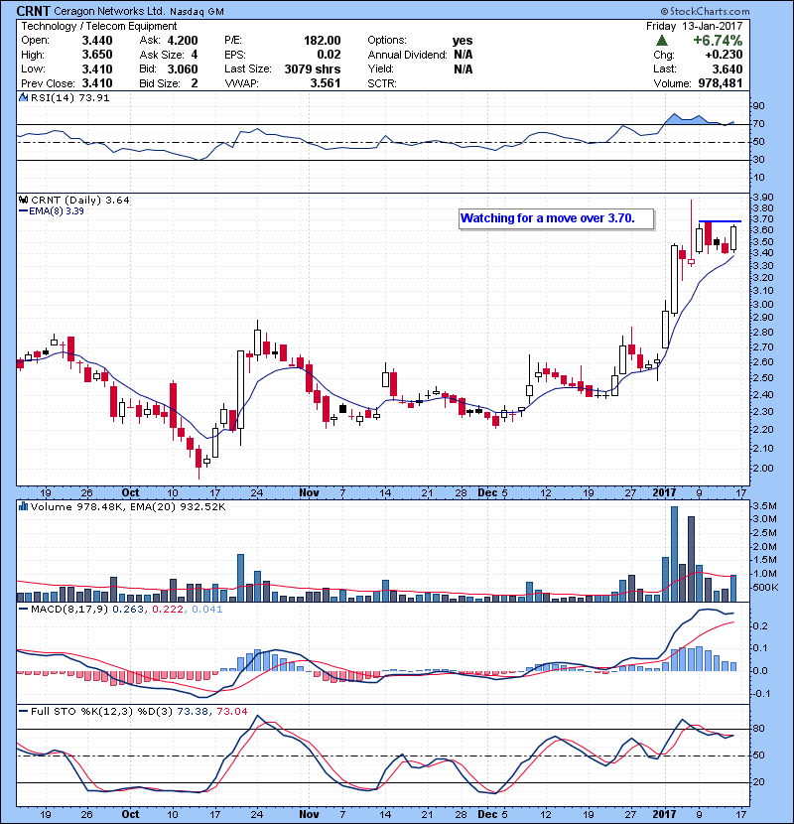Click the Bid value 3.060
The height and width of the screenshot is (824, 794).
pos(183,69)
